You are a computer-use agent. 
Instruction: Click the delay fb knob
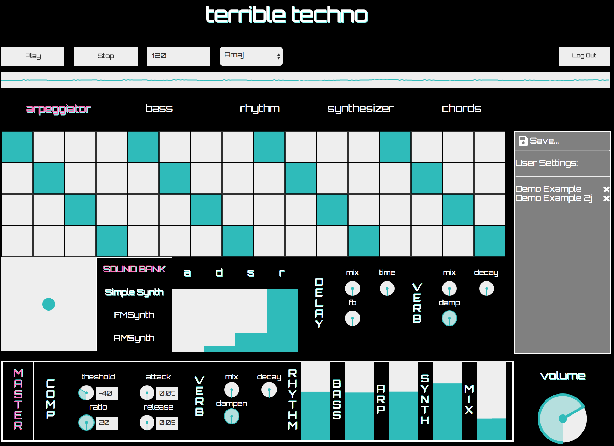(x=353, y=319)
